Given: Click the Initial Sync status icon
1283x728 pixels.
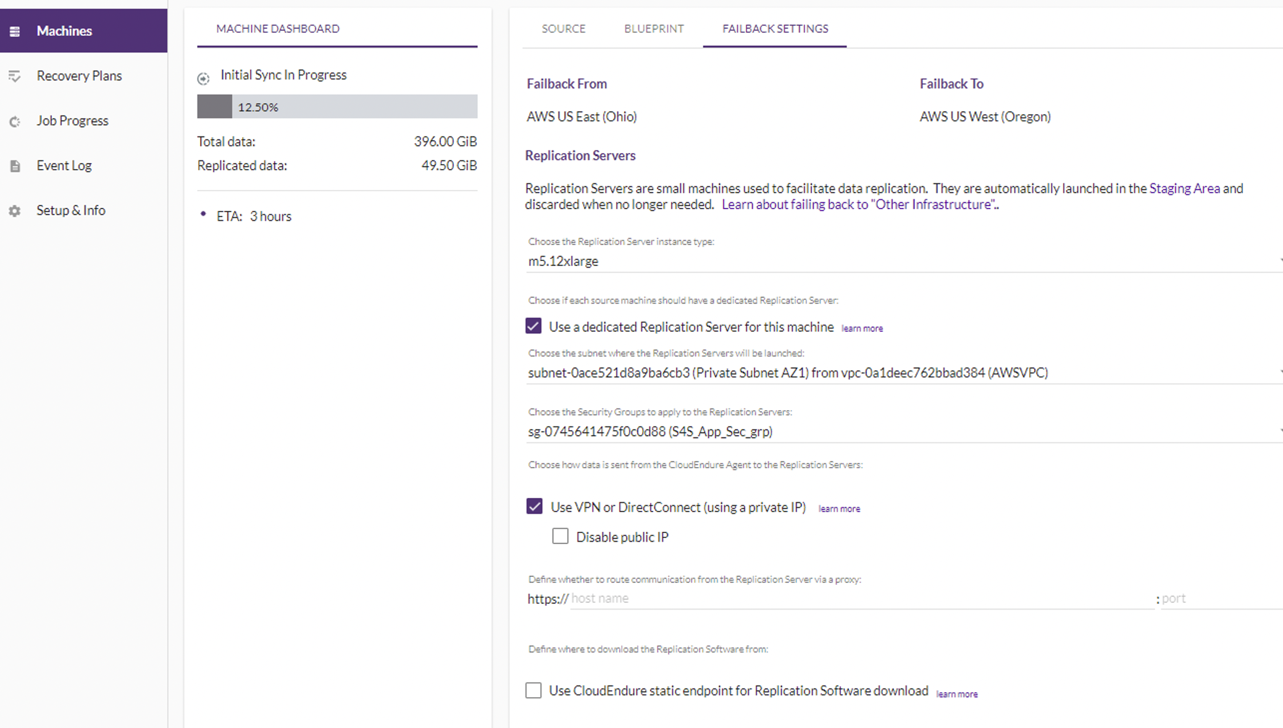Looking at the screenshot, I should click(x=203, y=78).
